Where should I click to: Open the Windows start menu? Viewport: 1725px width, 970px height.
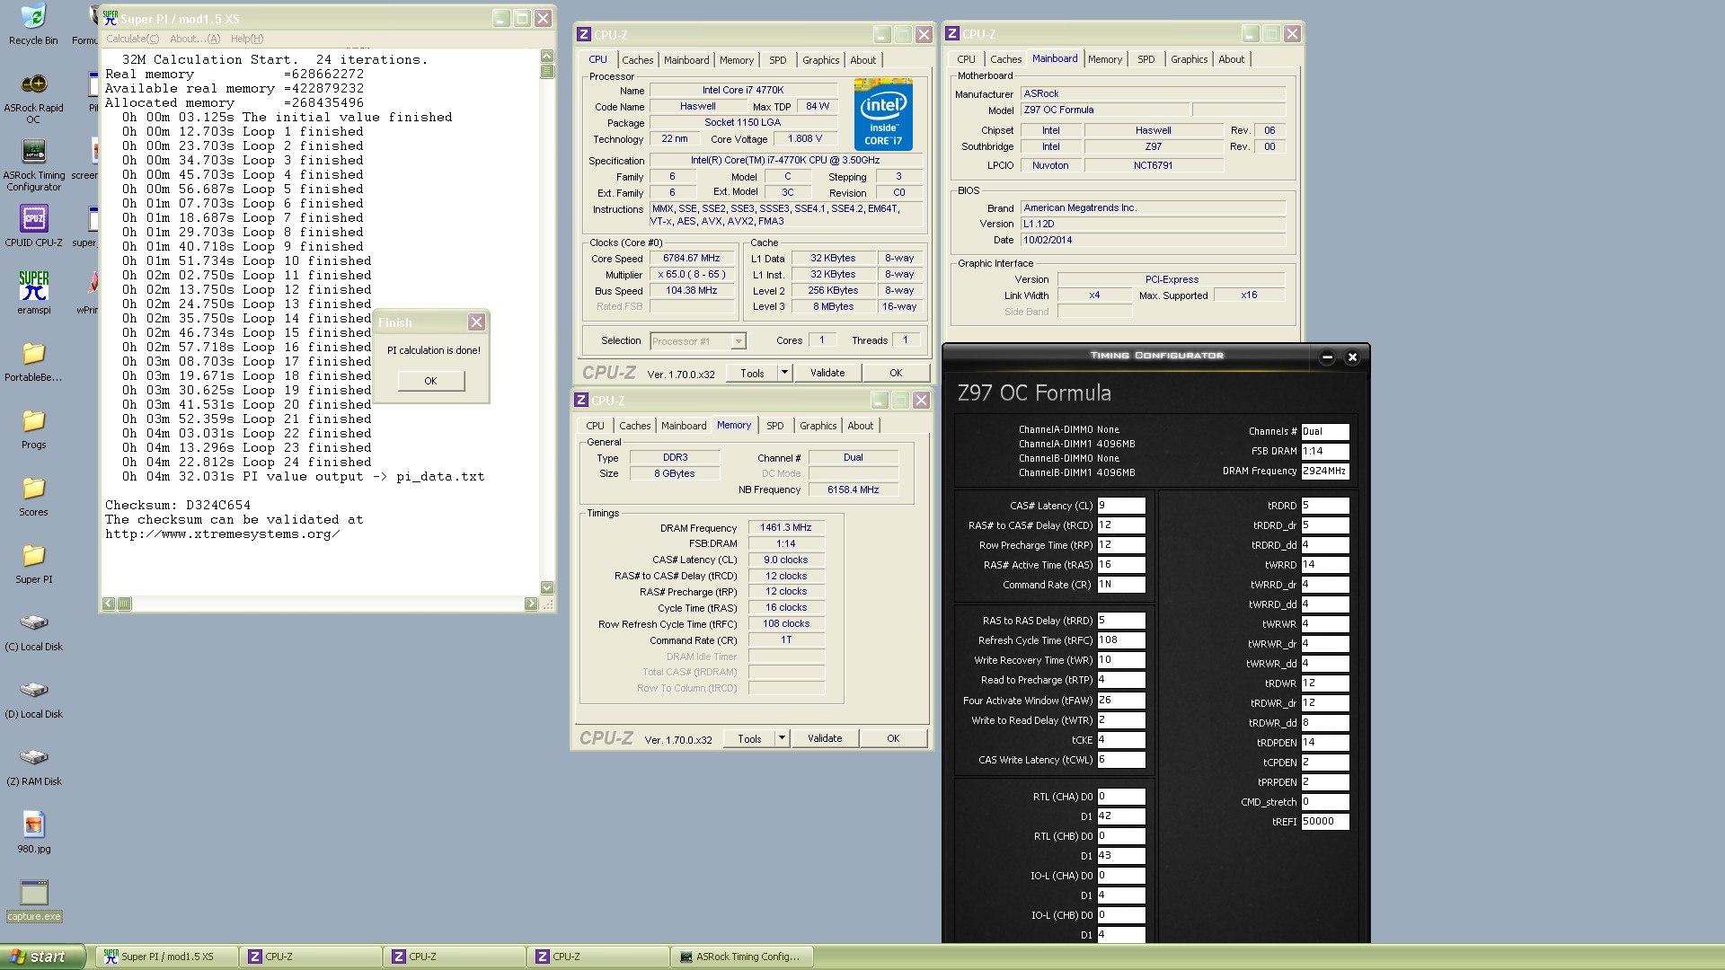(42, 957)
